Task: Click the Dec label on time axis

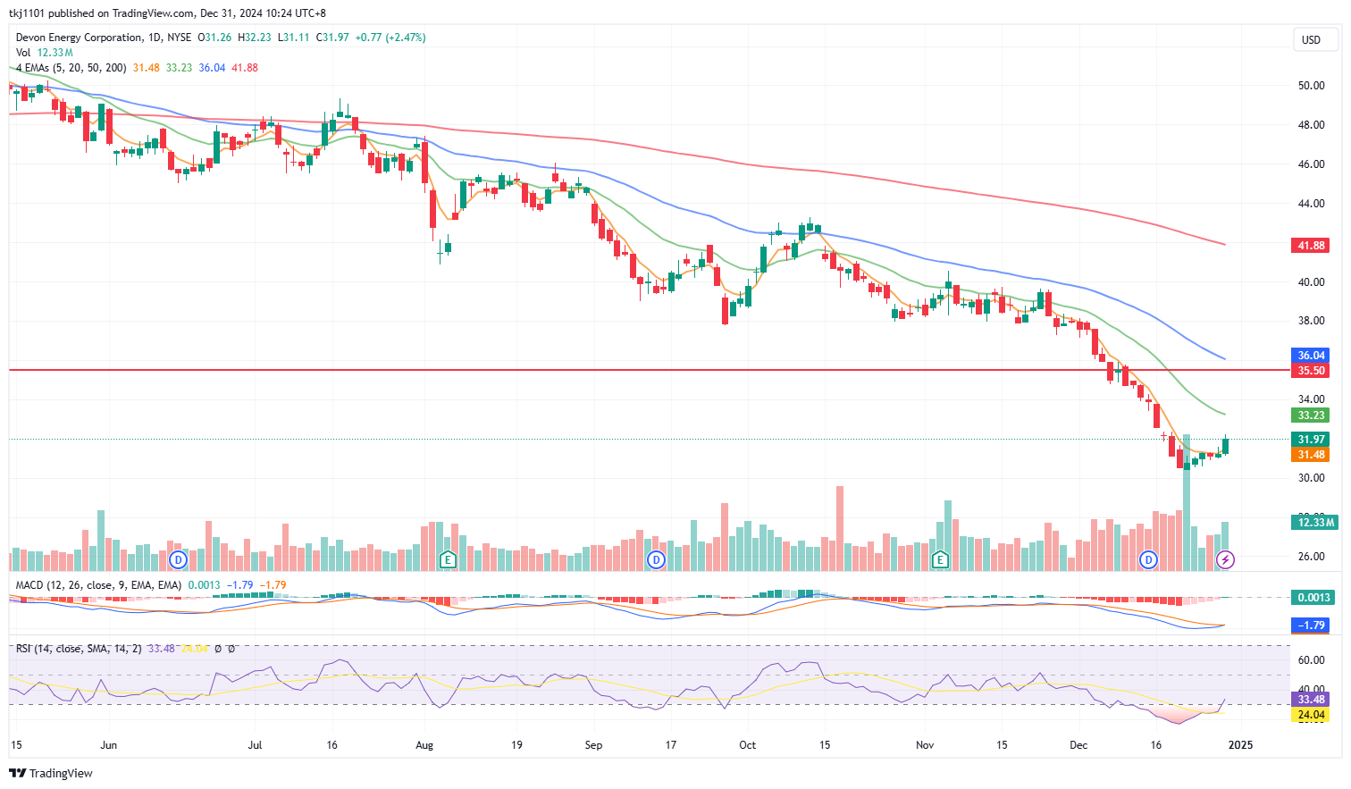Action: coord(1078,745)
